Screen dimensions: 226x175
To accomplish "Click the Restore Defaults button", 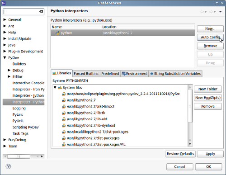I will pos(180,154).
